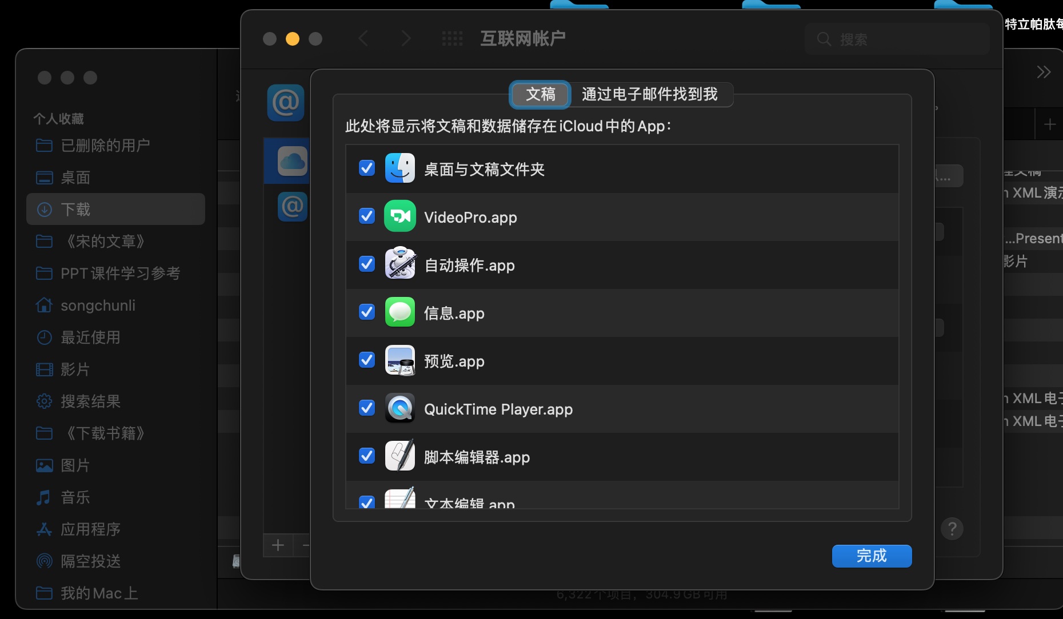Go forward with the toolbar forward chevron
1063x619 pixels.
click(x=406, y=39)
